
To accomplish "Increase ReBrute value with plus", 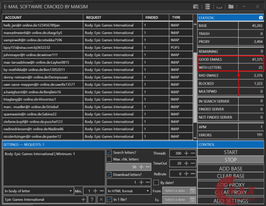I will tap(186, 174).
